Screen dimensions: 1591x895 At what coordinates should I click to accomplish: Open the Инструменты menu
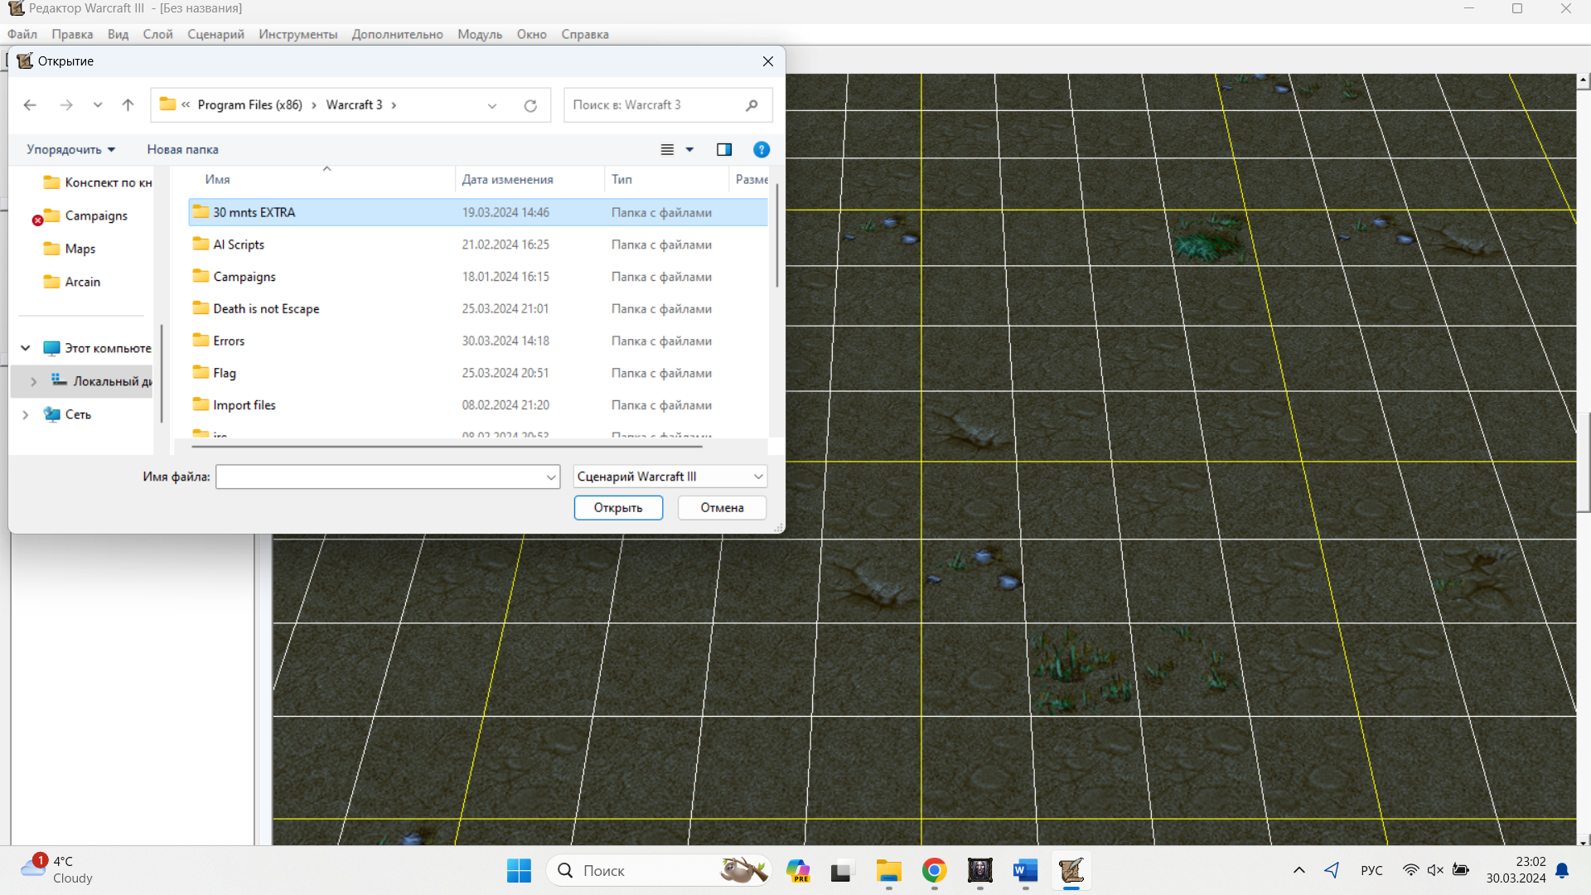pyautogui.click(x=298, y=34)
